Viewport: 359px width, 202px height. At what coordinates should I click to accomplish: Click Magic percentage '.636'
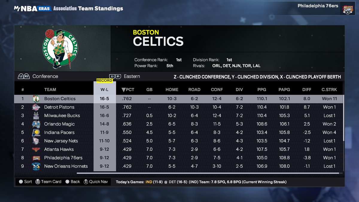pos(127,124)
